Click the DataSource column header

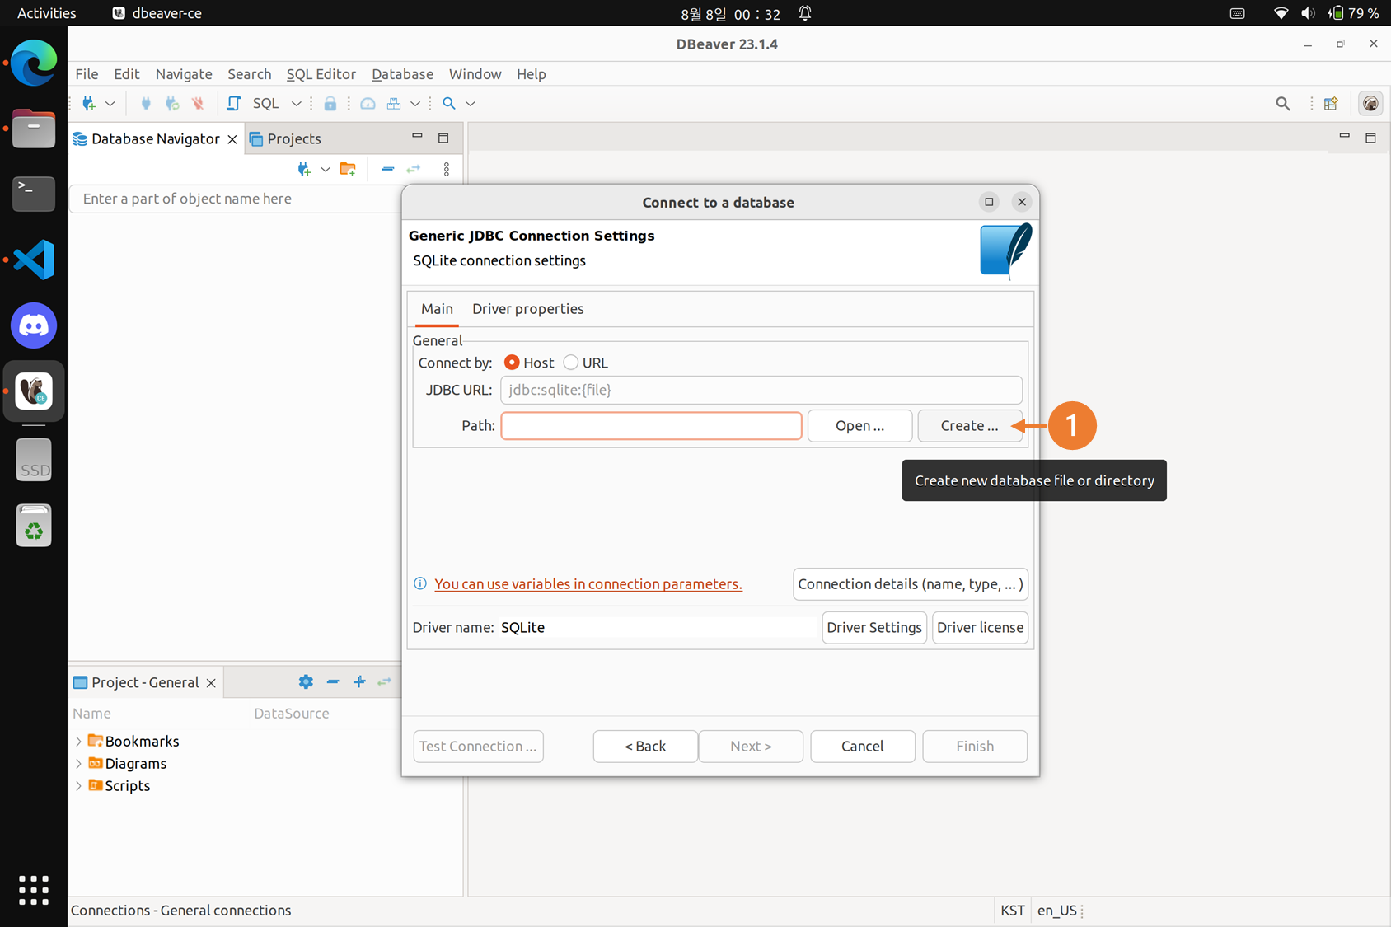[x=292, y=714]
